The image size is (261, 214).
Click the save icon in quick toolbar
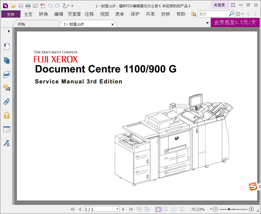tap(21, 6)
